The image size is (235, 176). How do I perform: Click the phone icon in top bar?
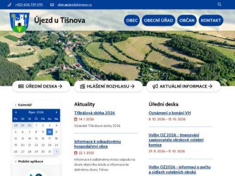[9, 5]
